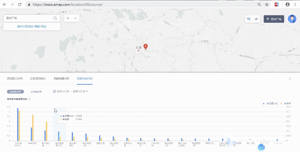Image resolution: width=300 pixels, height=152 pixels.
Task: Click the 北京 label on the map
Action: pyautogui.click(x=139, y=48)
